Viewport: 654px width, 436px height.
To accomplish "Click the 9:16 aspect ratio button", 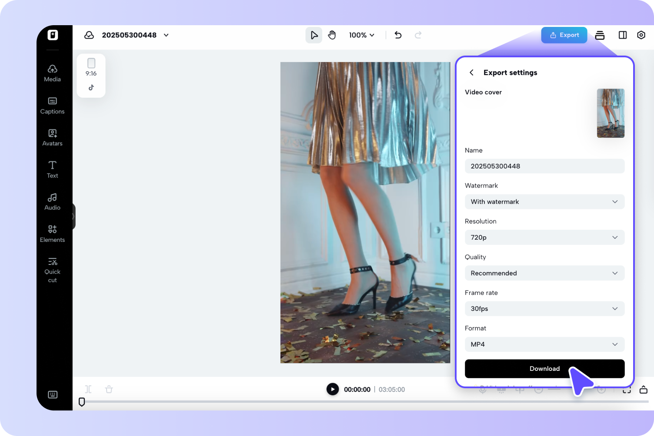I will point(91,68).
